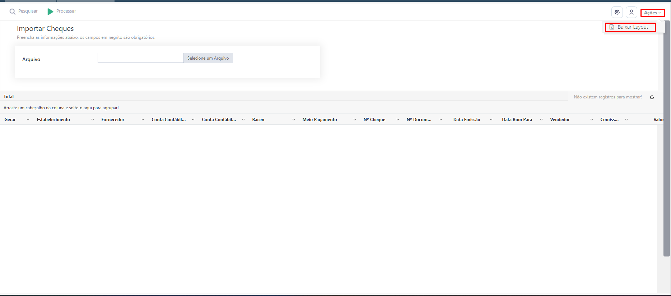Viewport: 671px width, 296px height.
Task: Focus the Arquivo file path field
Action: tap(141, 58)
